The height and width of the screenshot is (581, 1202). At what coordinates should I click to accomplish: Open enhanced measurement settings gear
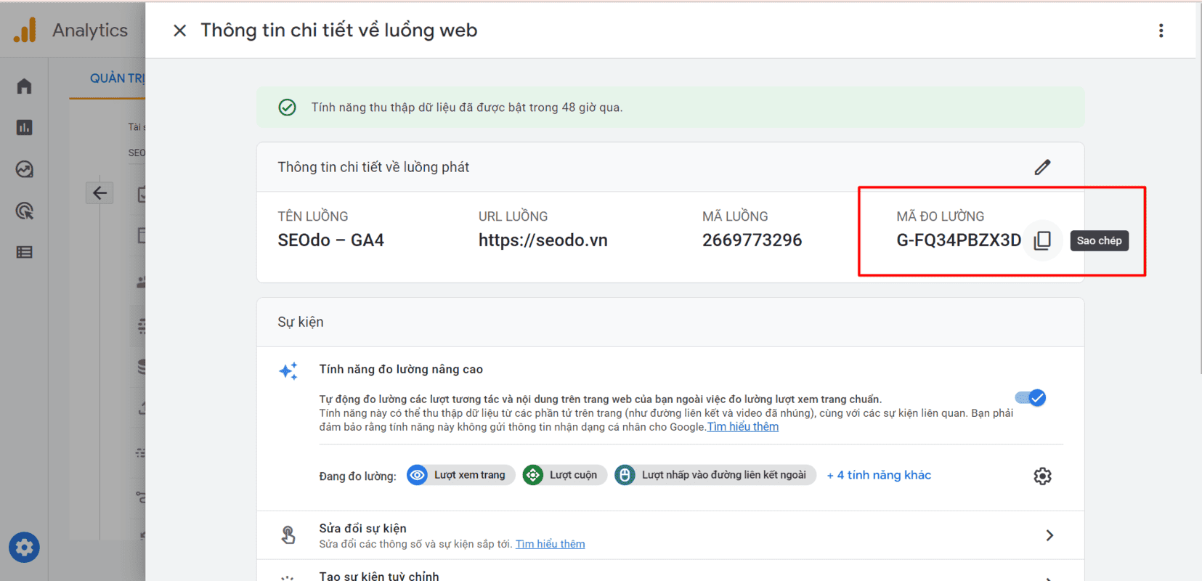click(1042, 476)
